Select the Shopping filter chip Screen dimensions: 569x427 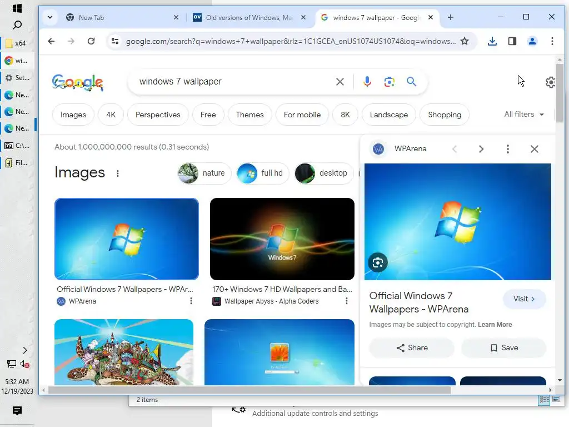coord(444,115)
